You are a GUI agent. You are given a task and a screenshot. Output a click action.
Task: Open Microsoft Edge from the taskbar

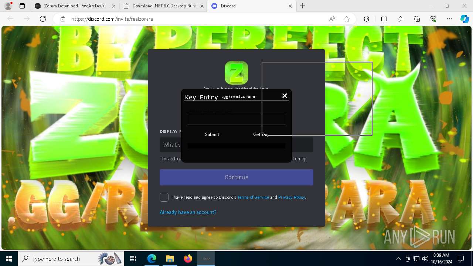(x=152, y=259)
